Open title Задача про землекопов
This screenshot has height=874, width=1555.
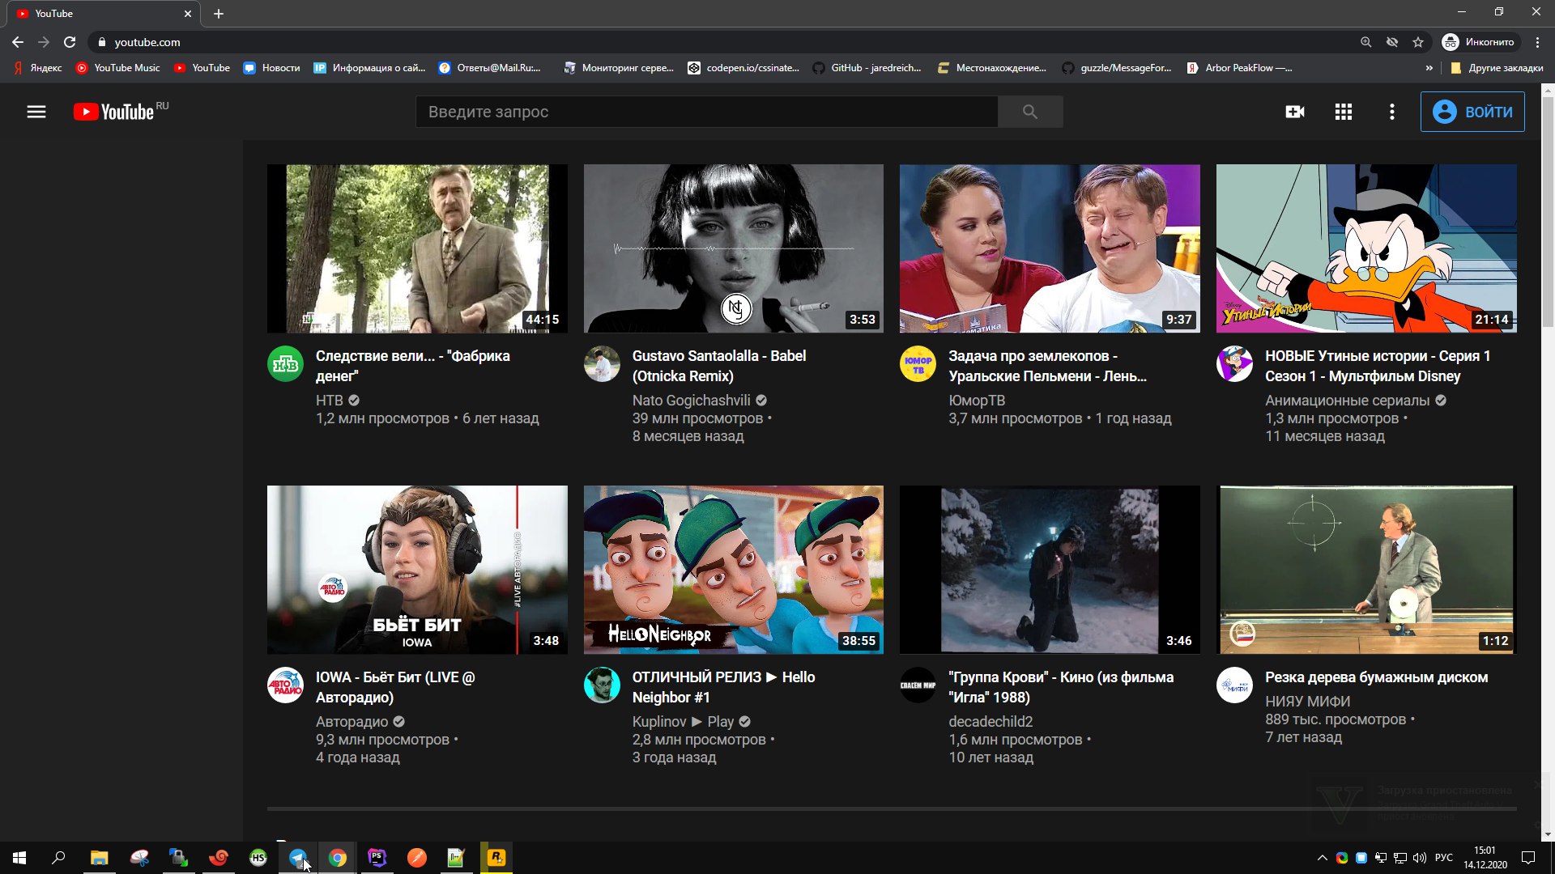click(x=1048, y=366)
